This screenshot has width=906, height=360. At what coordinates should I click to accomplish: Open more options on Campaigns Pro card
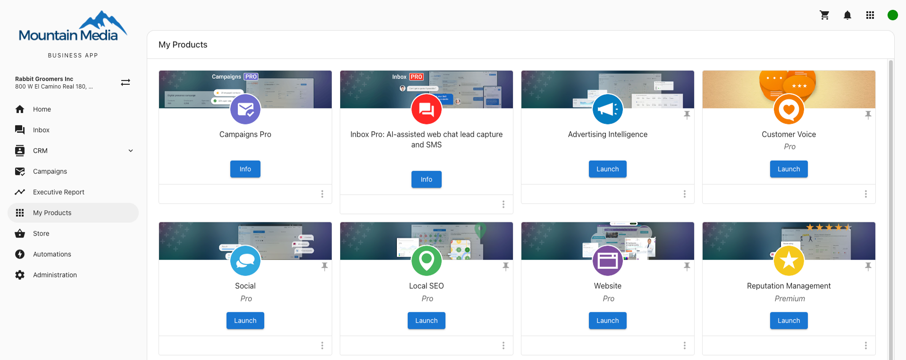coord(322,194)
